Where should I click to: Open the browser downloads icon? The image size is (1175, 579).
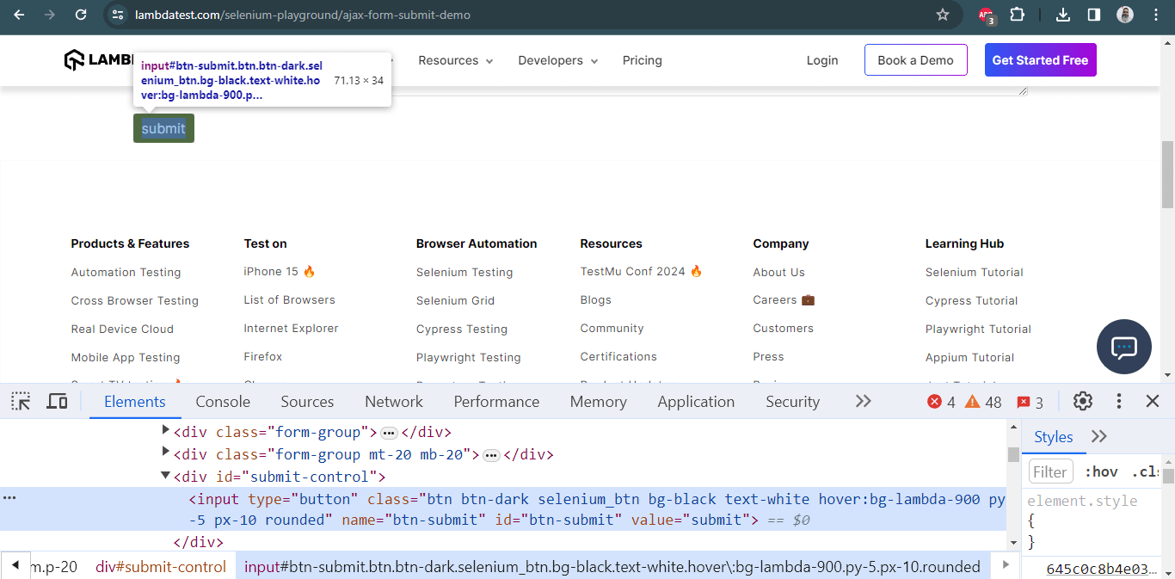(x=1062, y=15)
